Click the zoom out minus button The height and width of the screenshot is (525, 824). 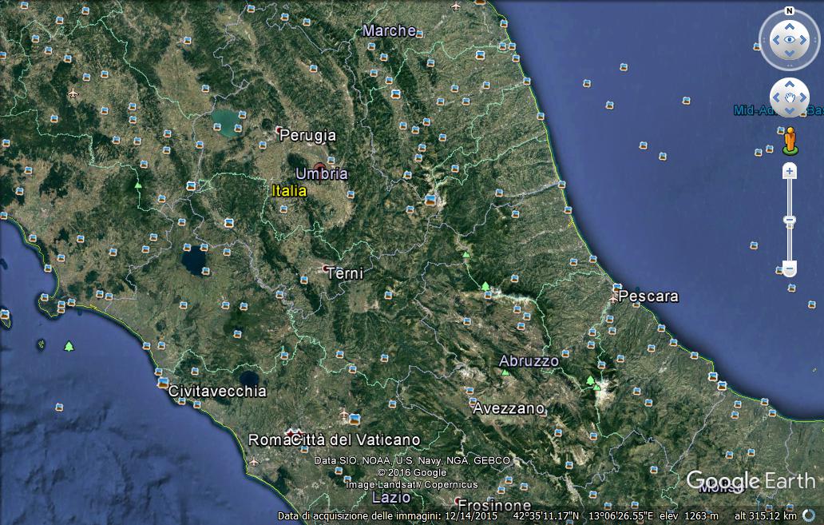coord(790,269)
